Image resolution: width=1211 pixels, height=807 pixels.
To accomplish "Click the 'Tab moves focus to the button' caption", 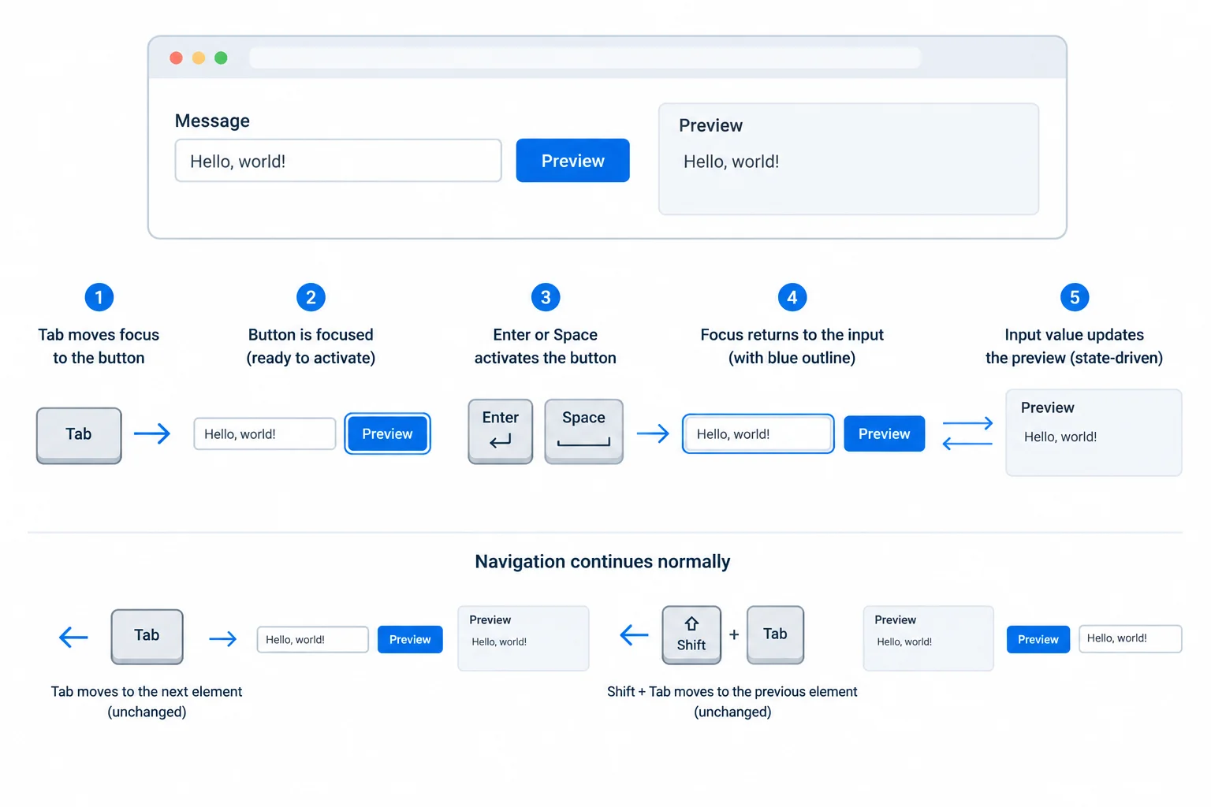I will [x=99, y=346].
